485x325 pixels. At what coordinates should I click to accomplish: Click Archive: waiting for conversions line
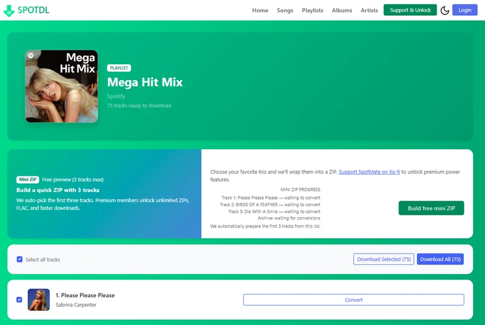click(x=289, y=218)
